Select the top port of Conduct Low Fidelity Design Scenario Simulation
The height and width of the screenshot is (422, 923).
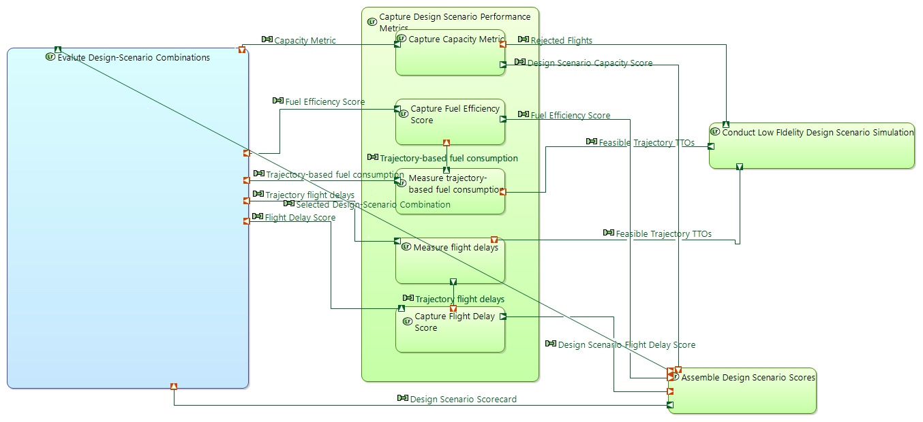click(726, 124)
